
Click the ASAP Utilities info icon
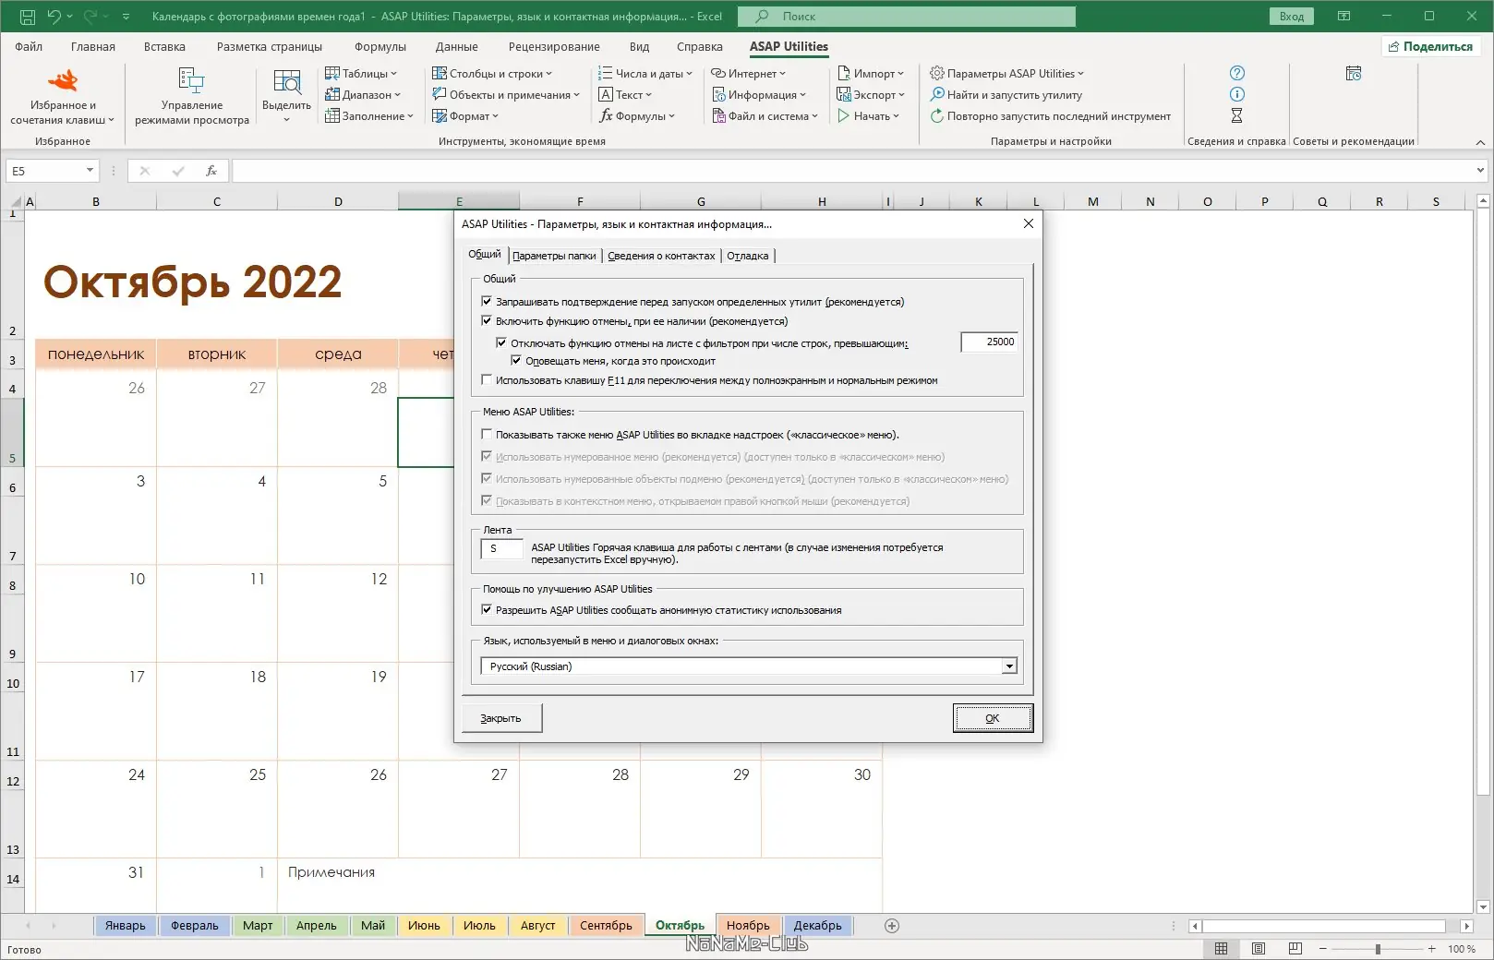(x=1237, y=94)
